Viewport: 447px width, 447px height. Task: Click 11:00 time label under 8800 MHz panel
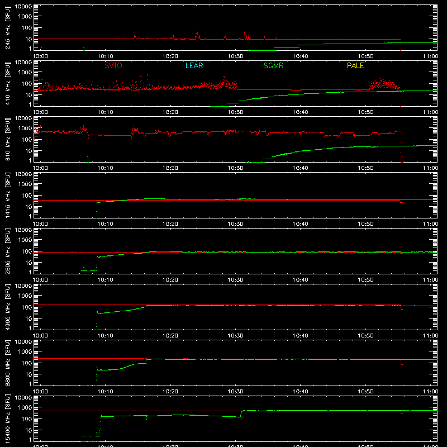click(430, 392)
